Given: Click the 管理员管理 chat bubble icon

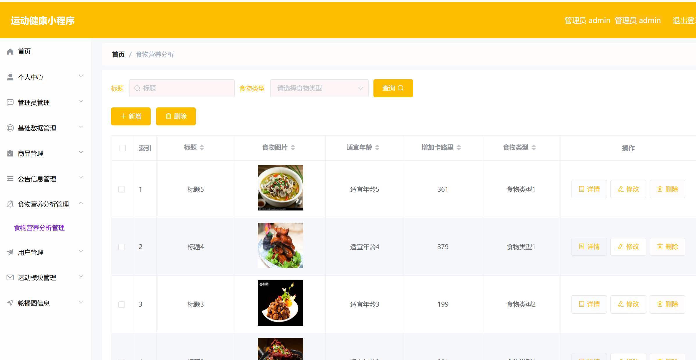Looking at the screenshot, I should pos(10,102).
